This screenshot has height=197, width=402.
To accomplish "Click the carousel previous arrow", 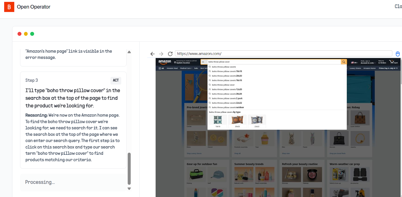I will [186, 87].
